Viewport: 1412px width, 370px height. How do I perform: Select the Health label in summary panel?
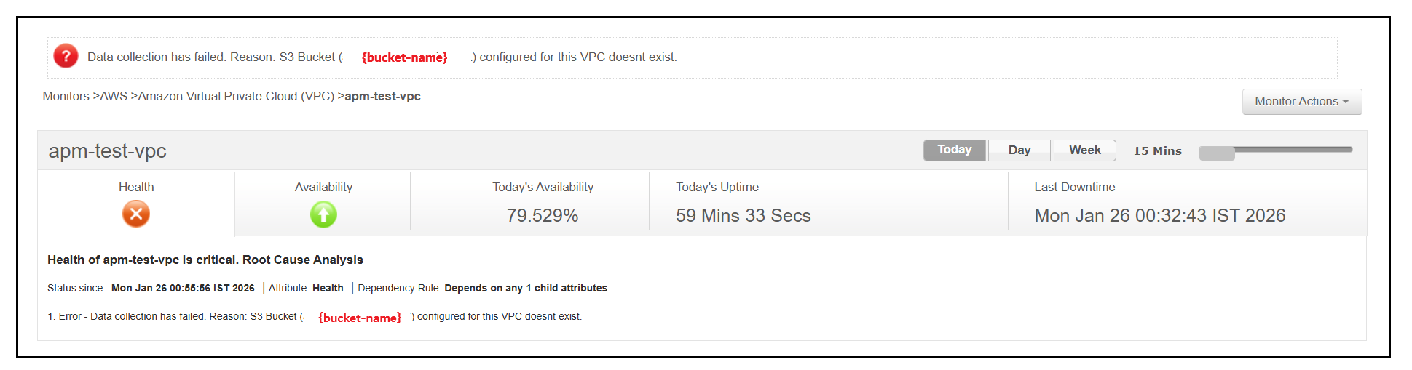[136, 187]
